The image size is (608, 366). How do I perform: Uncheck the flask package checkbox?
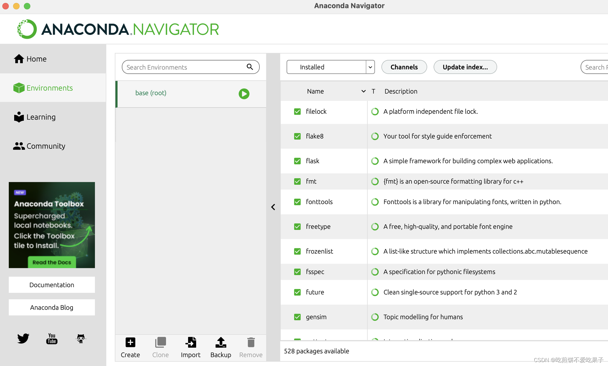pyautogui.click(x=297, y=161)
